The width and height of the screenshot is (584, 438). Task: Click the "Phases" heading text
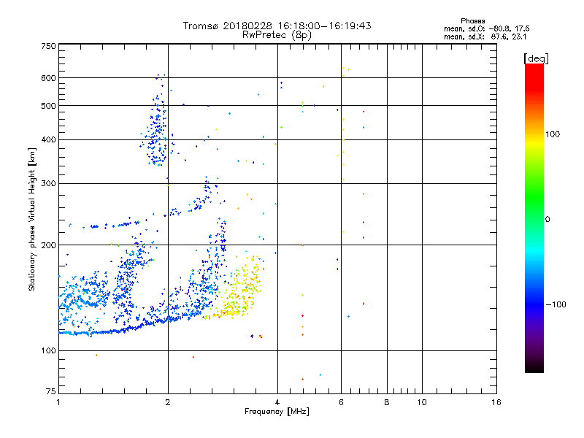[472, 21]
